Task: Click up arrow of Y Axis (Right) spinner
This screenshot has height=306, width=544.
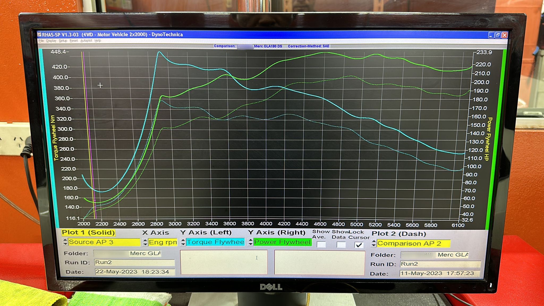Action: point(250,240)
